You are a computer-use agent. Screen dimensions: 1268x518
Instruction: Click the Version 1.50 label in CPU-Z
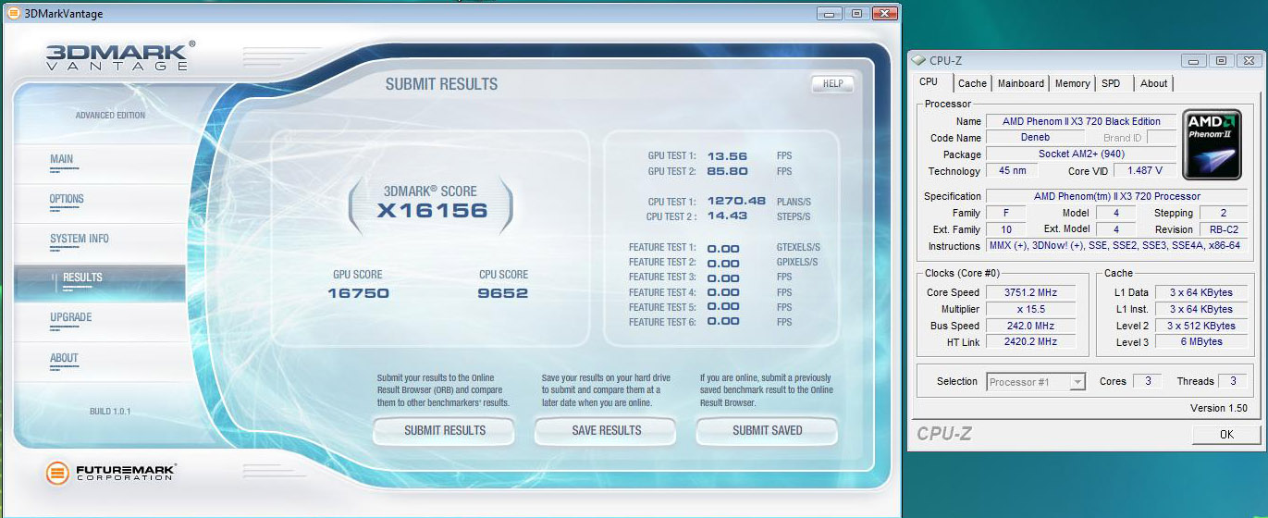[x=1218, y=408]
